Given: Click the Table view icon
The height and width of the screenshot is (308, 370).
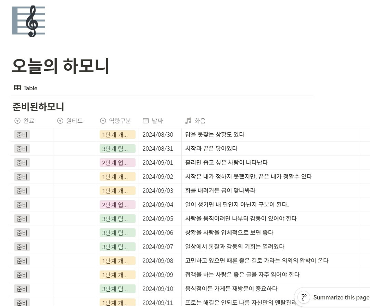Looking at the screenshot, I should click(17, 88).
